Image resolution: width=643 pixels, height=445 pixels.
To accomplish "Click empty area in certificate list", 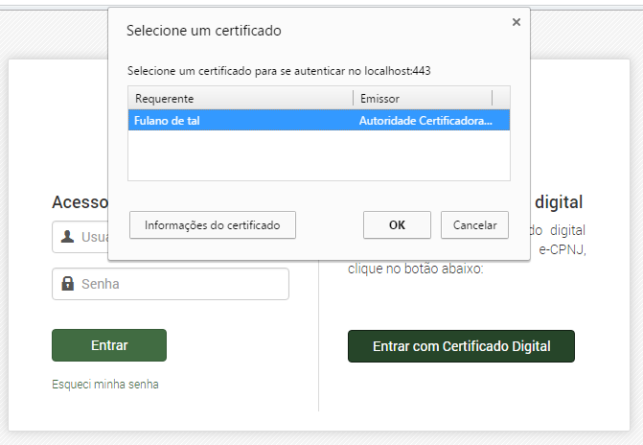I will pyautogui.click(x=318, y=155).
